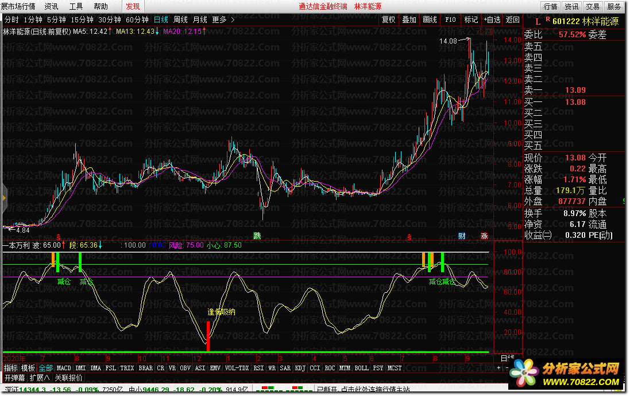Screen dimensions: 630x396
Task: Expand the left side panel arrow
Action: tap(4, 198)
